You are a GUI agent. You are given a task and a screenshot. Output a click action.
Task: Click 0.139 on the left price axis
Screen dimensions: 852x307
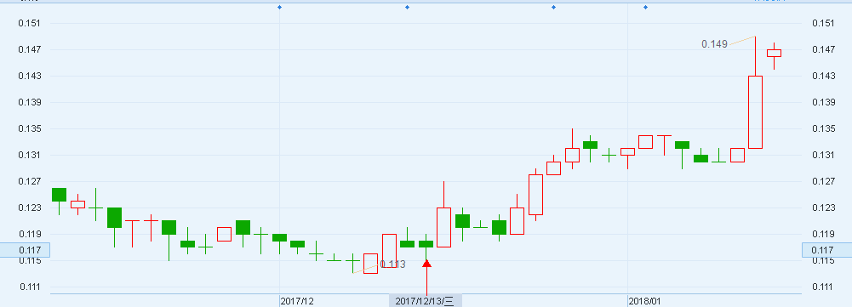pos(29,102)
